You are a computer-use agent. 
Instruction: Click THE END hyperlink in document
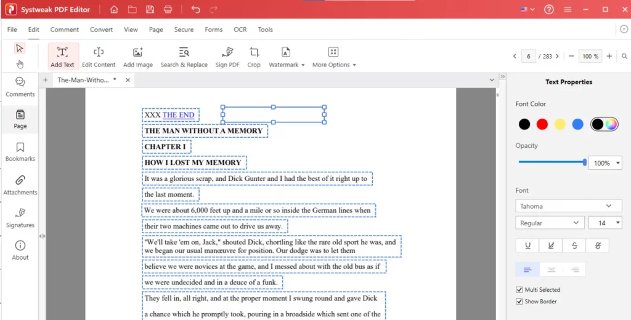pyautogui.click(x=178, y=115)
